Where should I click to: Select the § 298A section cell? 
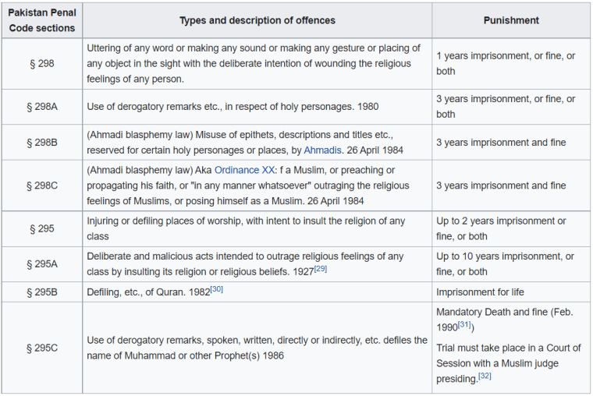[42, 107]
